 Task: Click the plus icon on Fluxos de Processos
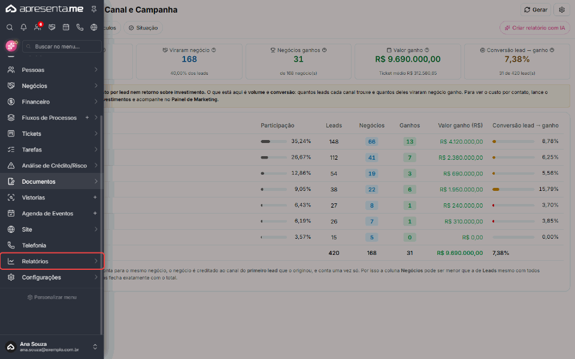coord(87,118)
